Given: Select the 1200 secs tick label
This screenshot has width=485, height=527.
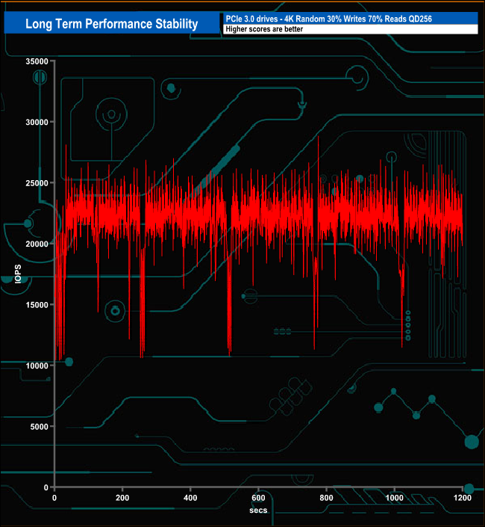Looking at the screenshot, I should point(463,498).
